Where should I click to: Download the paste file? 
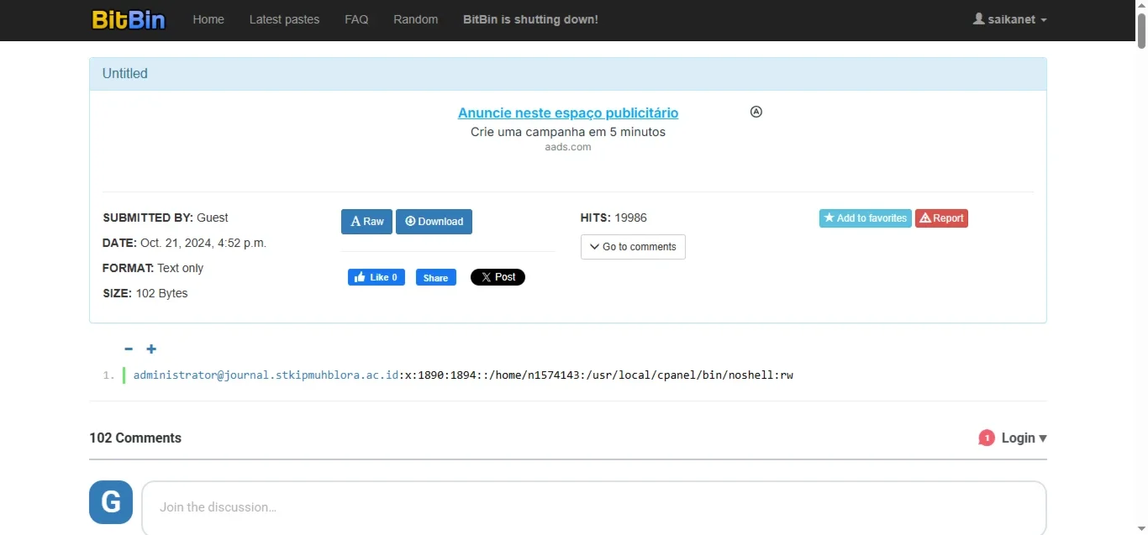tap(434, 222)
